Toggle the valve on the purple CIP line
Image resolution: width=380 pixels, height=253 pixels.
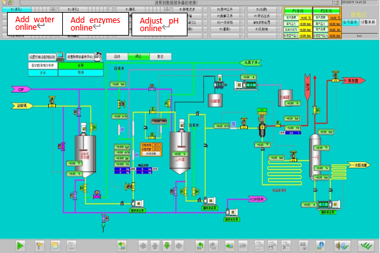152,88
